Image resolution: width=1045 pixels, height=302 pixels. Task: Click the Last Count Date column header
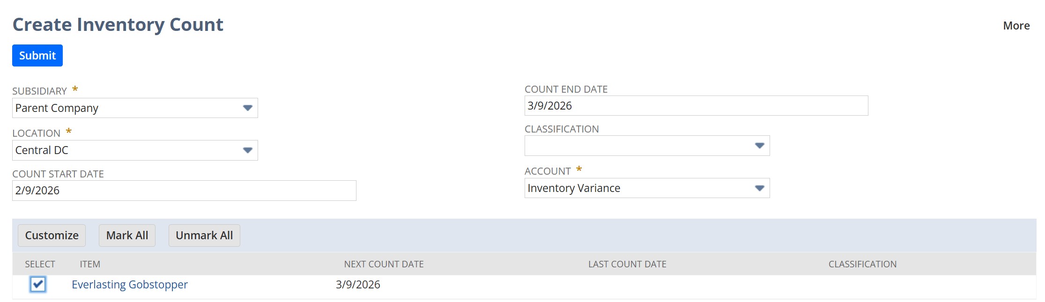627,264
